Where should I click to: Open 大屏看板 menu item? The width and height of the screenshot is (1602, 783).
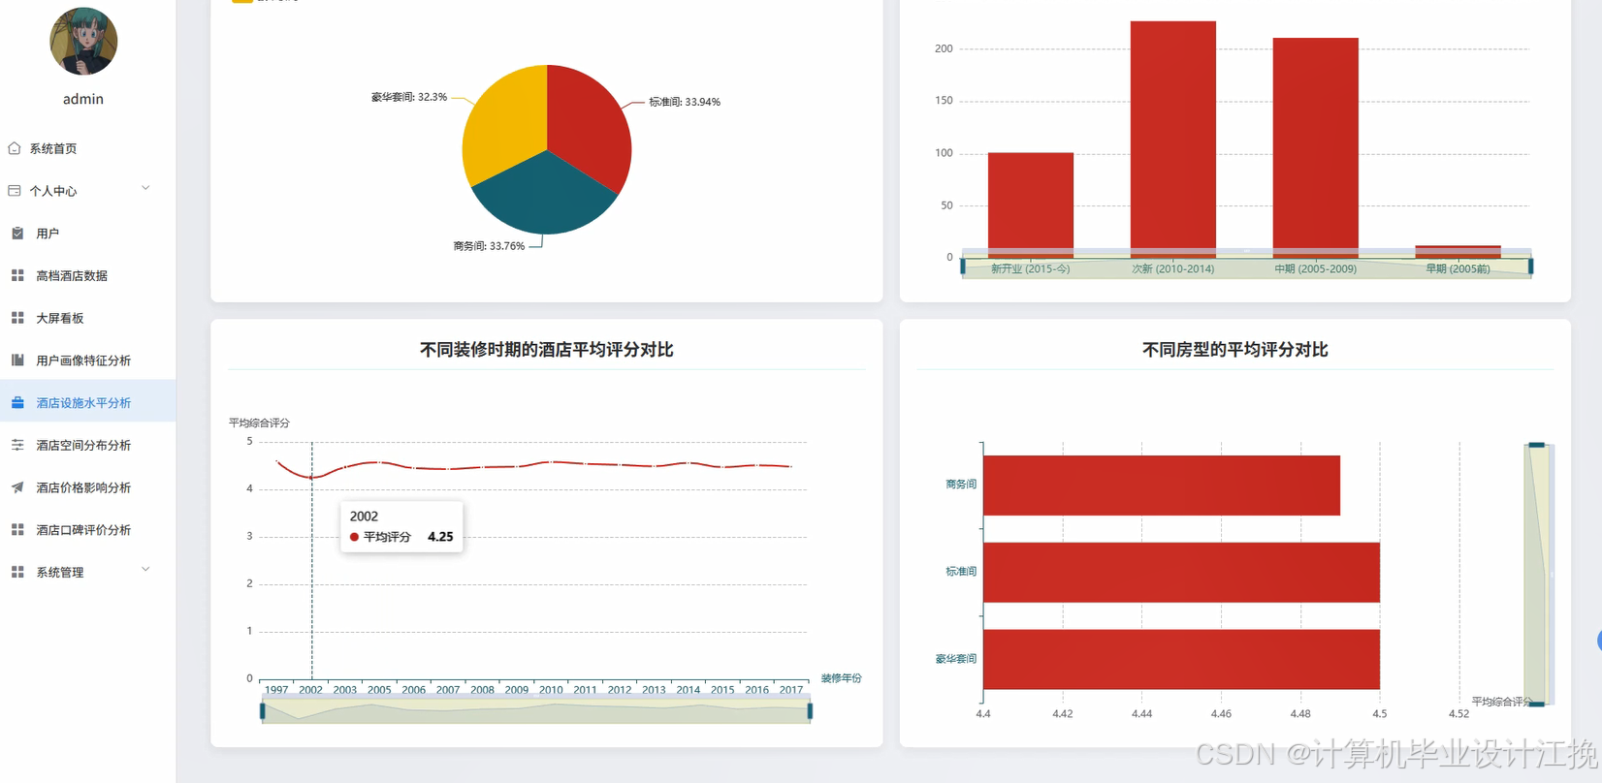coord(87,318)
